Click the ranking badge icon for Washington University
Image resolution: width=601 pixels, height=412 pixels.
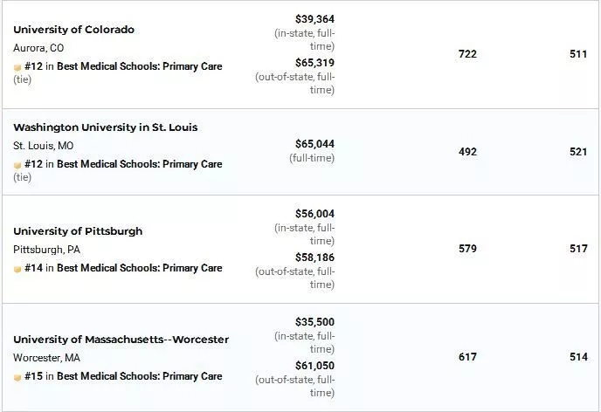tap(17, 166)
